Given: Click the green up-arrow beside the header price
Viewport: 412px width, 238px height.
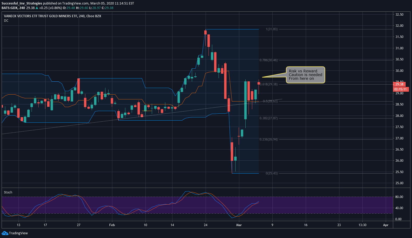Looking at the screenshot, I should [37, 8].
